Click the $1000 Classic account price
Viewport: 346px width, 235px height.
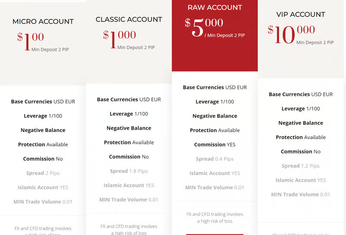[120, 38]
